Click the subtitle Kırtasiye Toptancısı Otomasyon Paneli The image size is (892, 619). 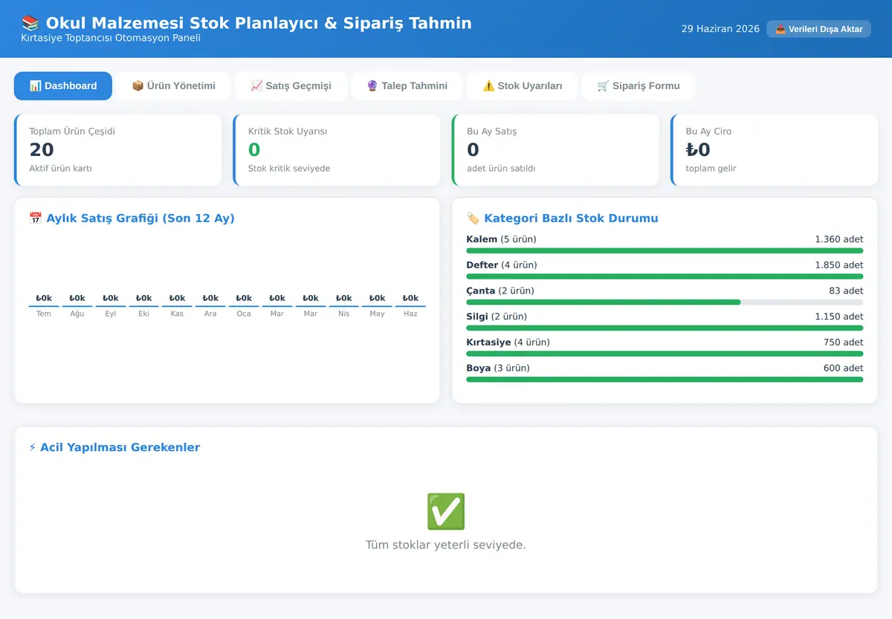tap(111, 38)
